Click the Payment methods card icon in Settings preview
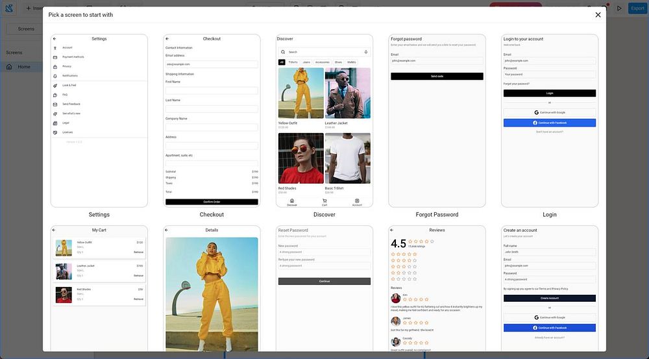This screenshot has width=649, height=359. pos(55,57)
